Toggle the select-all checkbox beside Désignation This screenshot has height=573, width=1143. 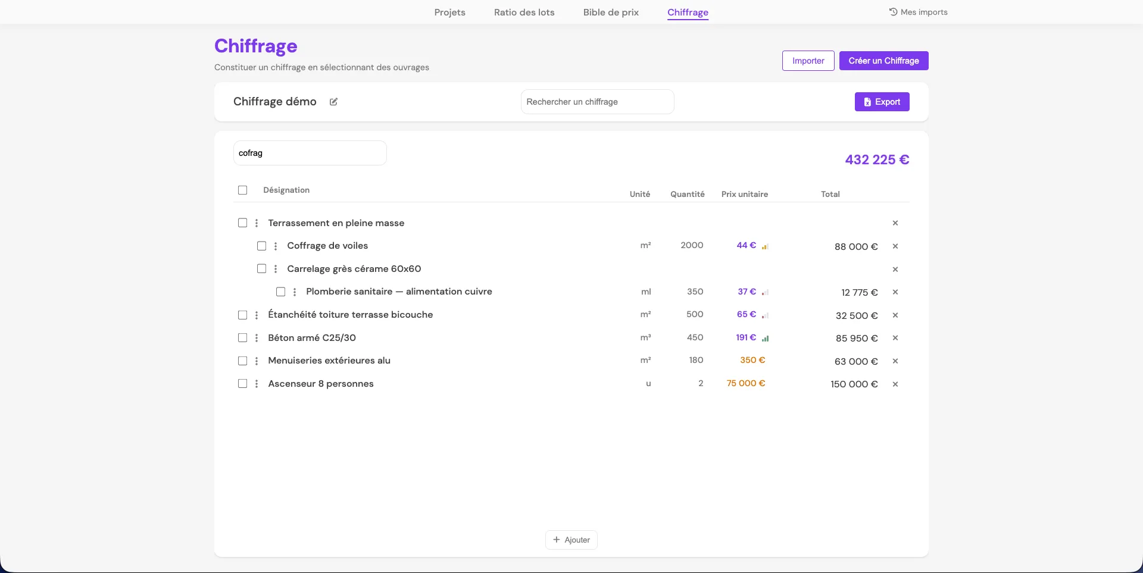coord(242,190)
